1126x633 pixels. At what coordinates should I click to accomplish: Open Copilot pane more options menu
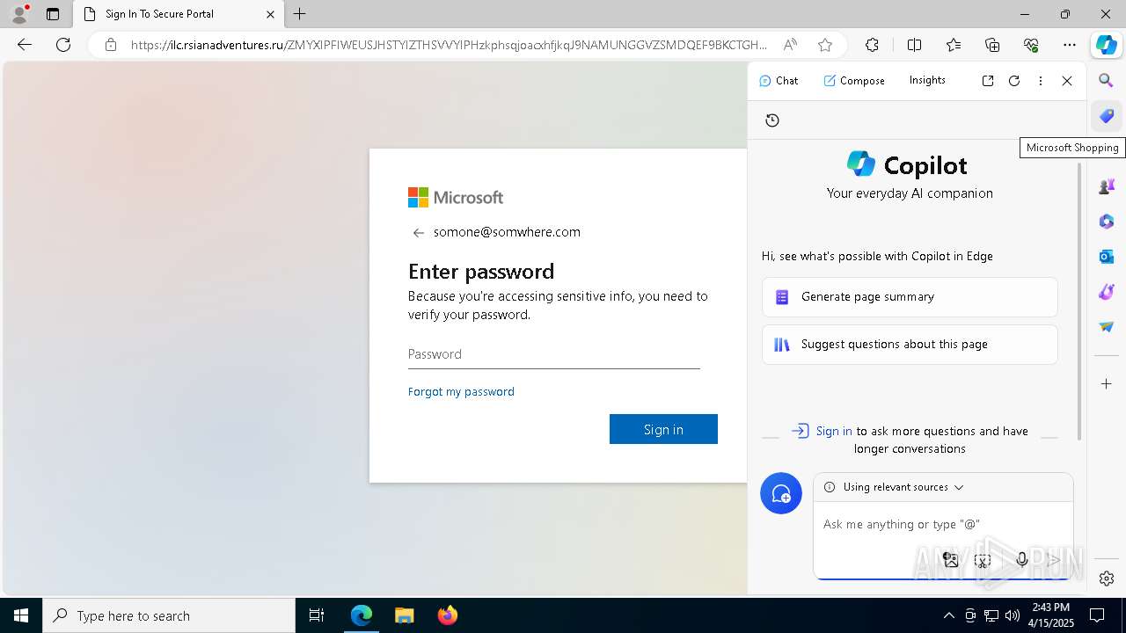pos(1041,81)
